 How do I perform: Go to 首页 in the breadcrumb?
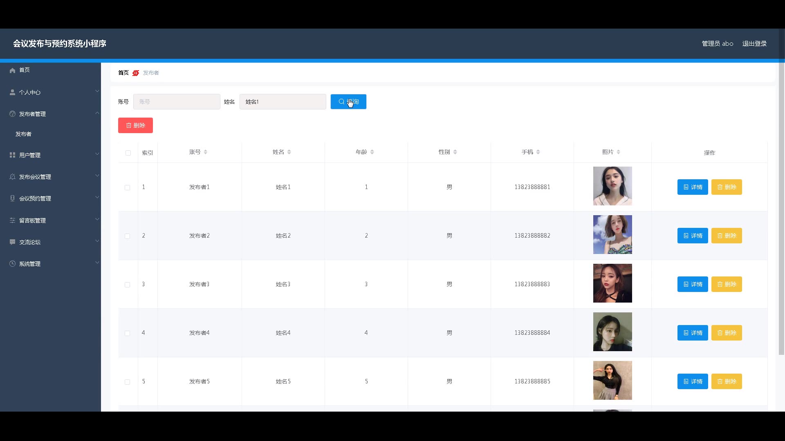(123, 73)
